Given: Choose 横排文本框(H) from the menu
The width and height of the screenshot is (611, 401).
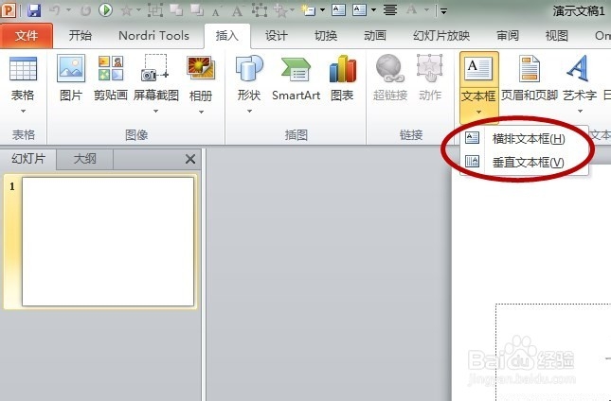Looking at the screenshot, I should (x=524, y=138).
